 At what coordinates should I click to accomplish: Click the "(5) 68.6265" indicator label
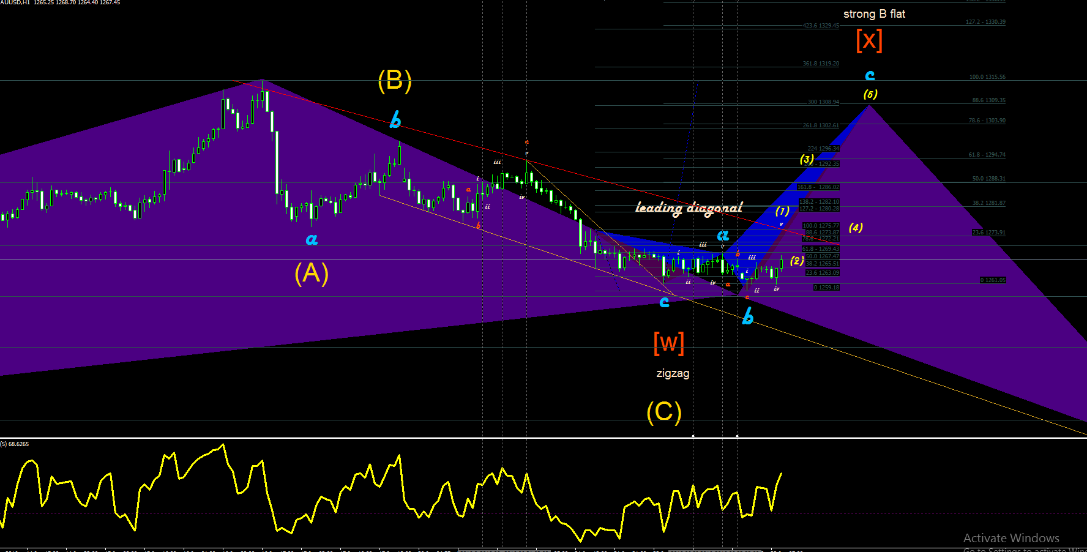(15, 444)
